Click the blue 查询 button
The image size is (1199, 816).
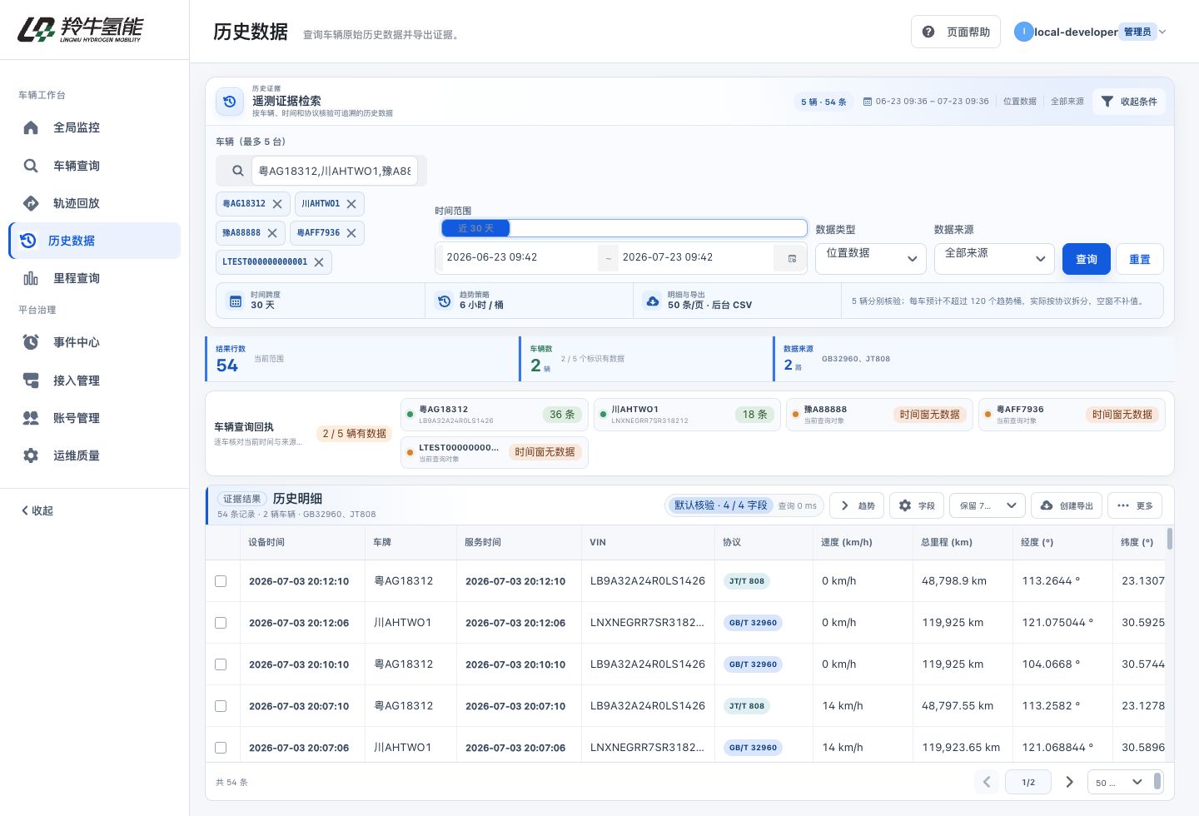[1087, 259]
